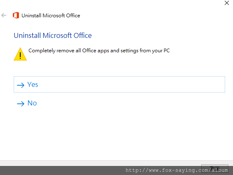Click the window title Uninstall Microsoft Office

51,15
